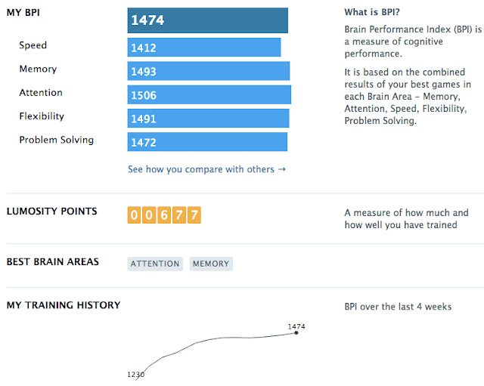Click the Speed label
Viewport: 484px width, 386px height.
tap(33, 45)
